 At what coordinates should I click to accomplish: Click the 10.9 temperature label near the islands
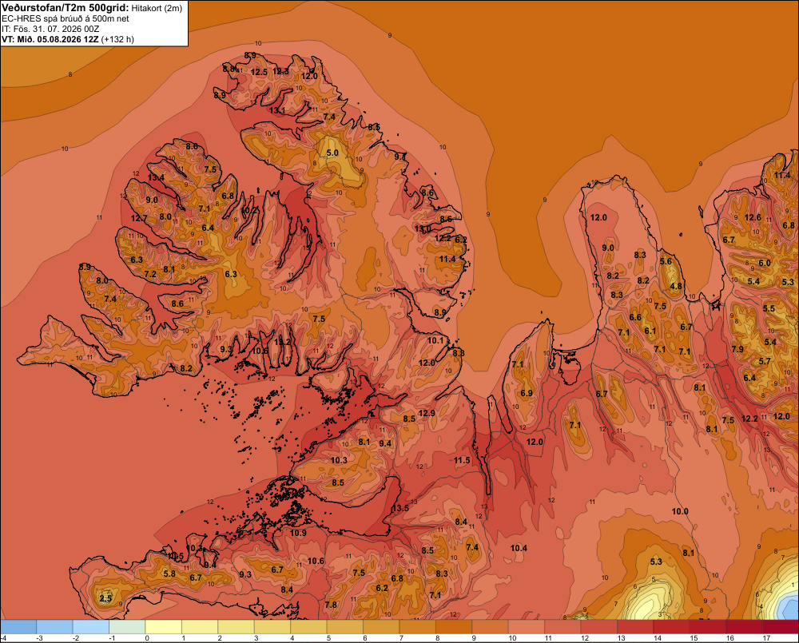click(298, 533)
